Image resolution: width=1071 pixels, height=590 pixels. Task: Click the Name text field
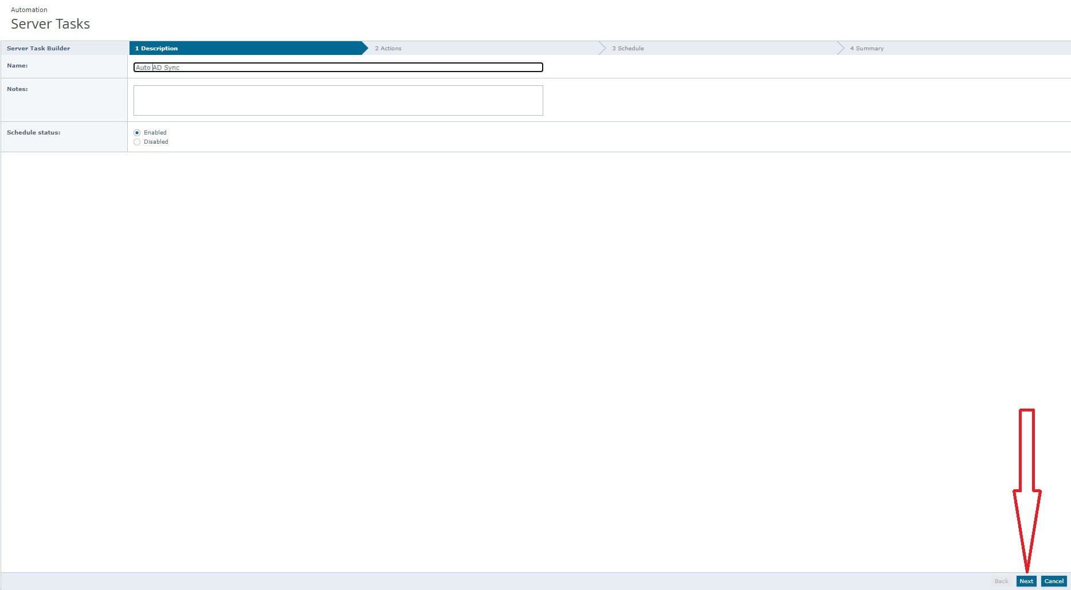pos(338,68)
